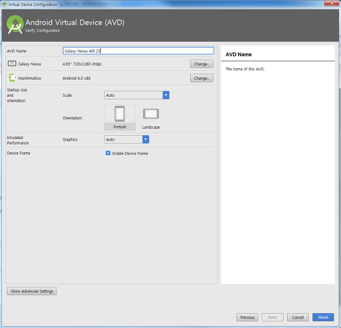341x328 pixels.
Task: Click the 'AVD Name' heading in help panel
Action: pyautogui.click(x=239, y=55)
